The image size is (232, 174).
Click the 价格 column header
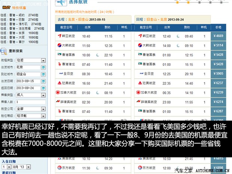(x=219, y=27)
